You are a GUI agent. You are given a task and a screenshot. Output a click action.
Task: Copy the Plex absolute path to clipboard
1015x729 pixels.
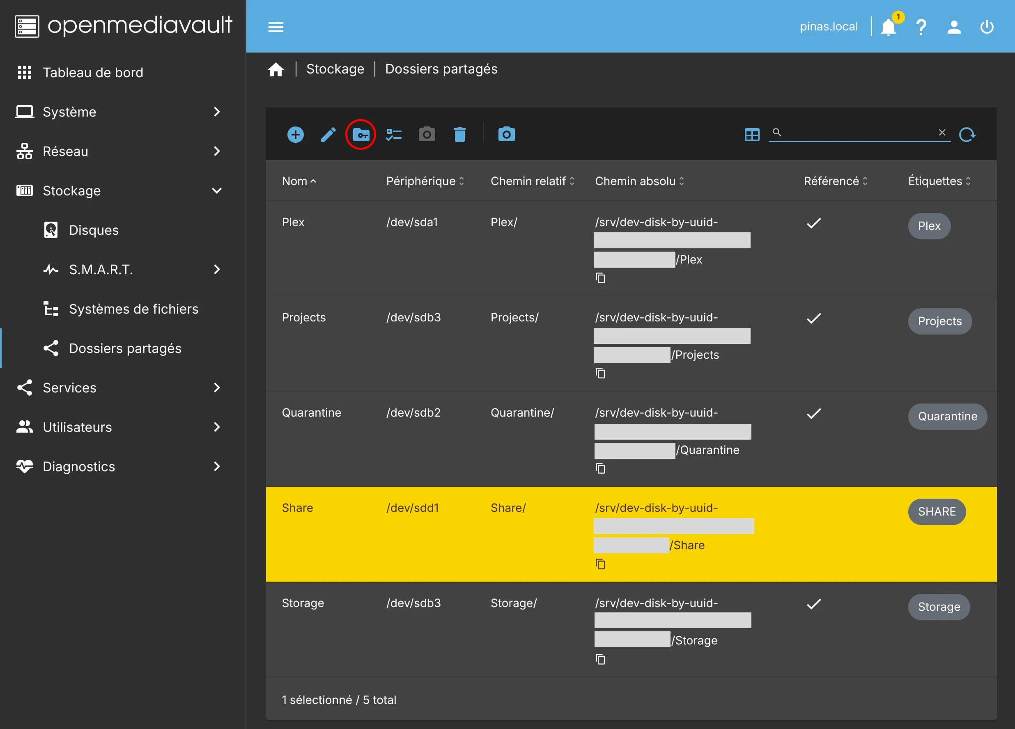click(600, 278)
